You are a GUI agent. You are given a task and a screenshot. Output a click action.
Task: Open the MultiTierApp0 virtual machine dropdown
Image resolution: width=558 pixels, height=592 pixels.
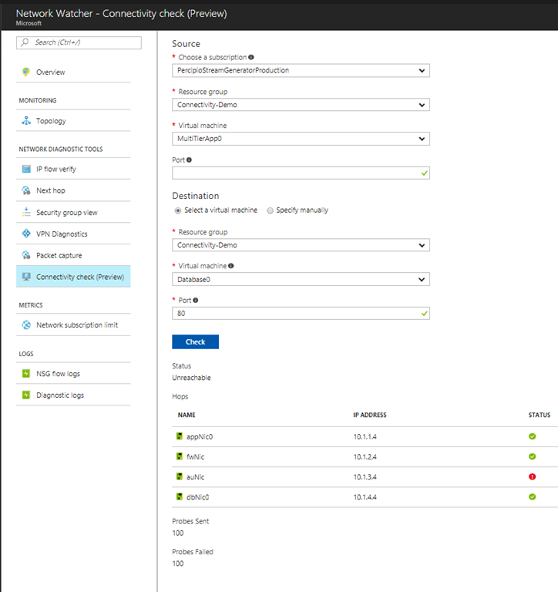click(301, 139)
